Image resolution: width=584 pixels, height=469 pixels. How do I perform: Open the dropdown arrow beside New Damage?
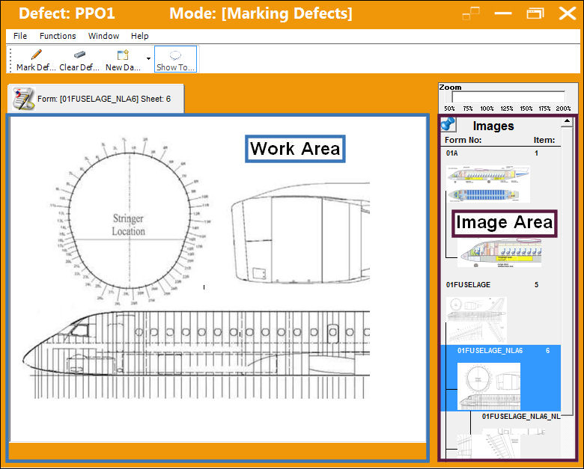[148, 59]
